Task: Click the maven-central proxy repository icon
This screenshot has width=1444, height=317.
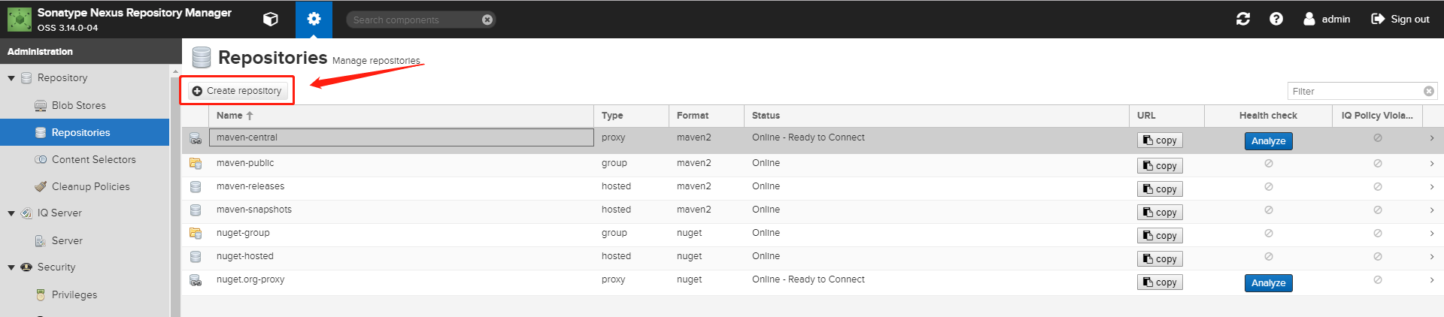Action: click(x=196, y=139)
